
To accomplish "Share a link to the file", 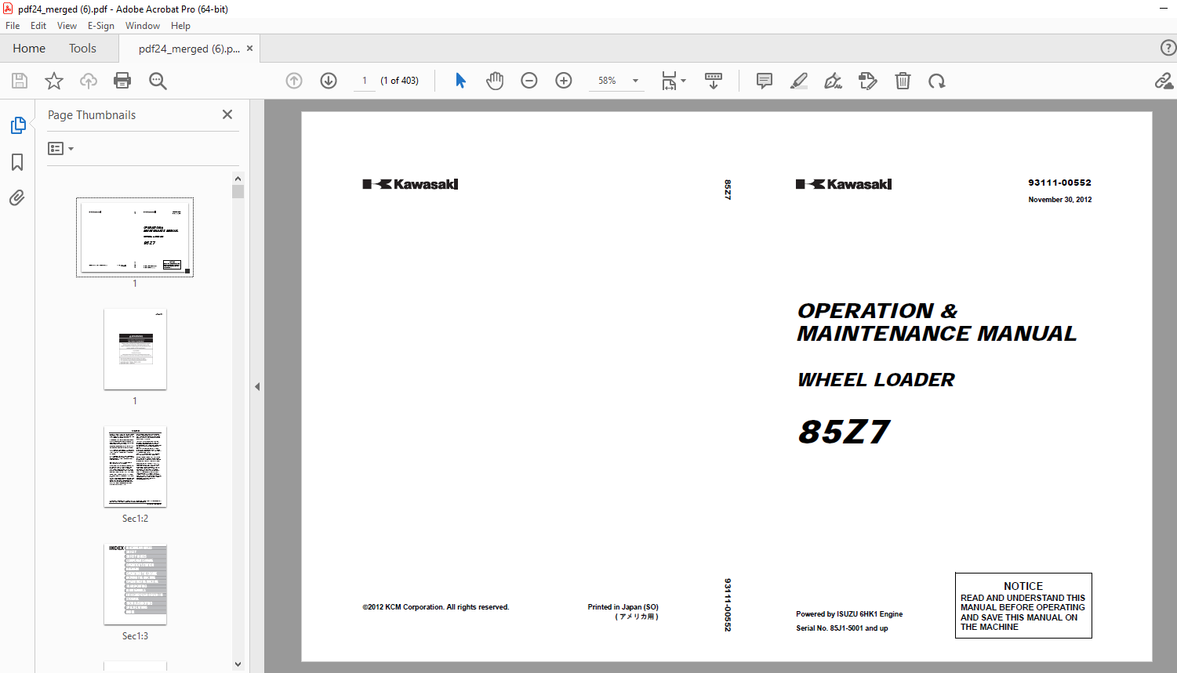I will (x=1164, y=81).
